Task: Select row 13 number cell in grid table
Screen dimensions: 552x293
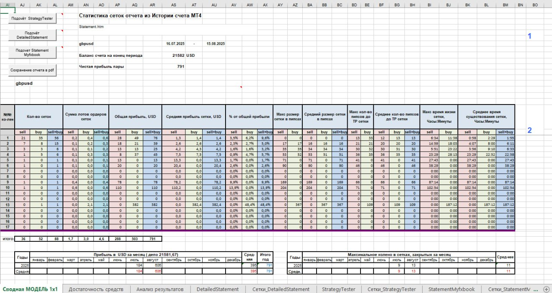Action: click(7, 205)
